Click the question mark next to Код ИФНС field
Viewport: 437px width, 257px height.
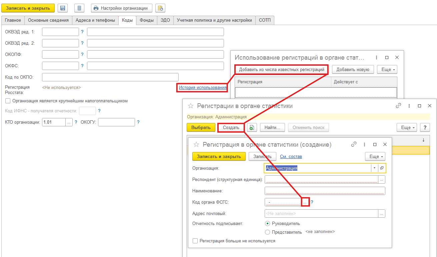(x=99, y=111)
